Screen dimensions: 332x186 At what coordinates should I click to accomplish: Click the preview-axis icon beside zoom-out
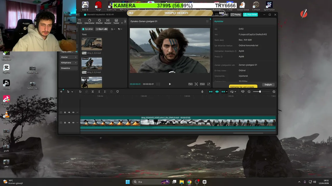[x=243, y=92]
